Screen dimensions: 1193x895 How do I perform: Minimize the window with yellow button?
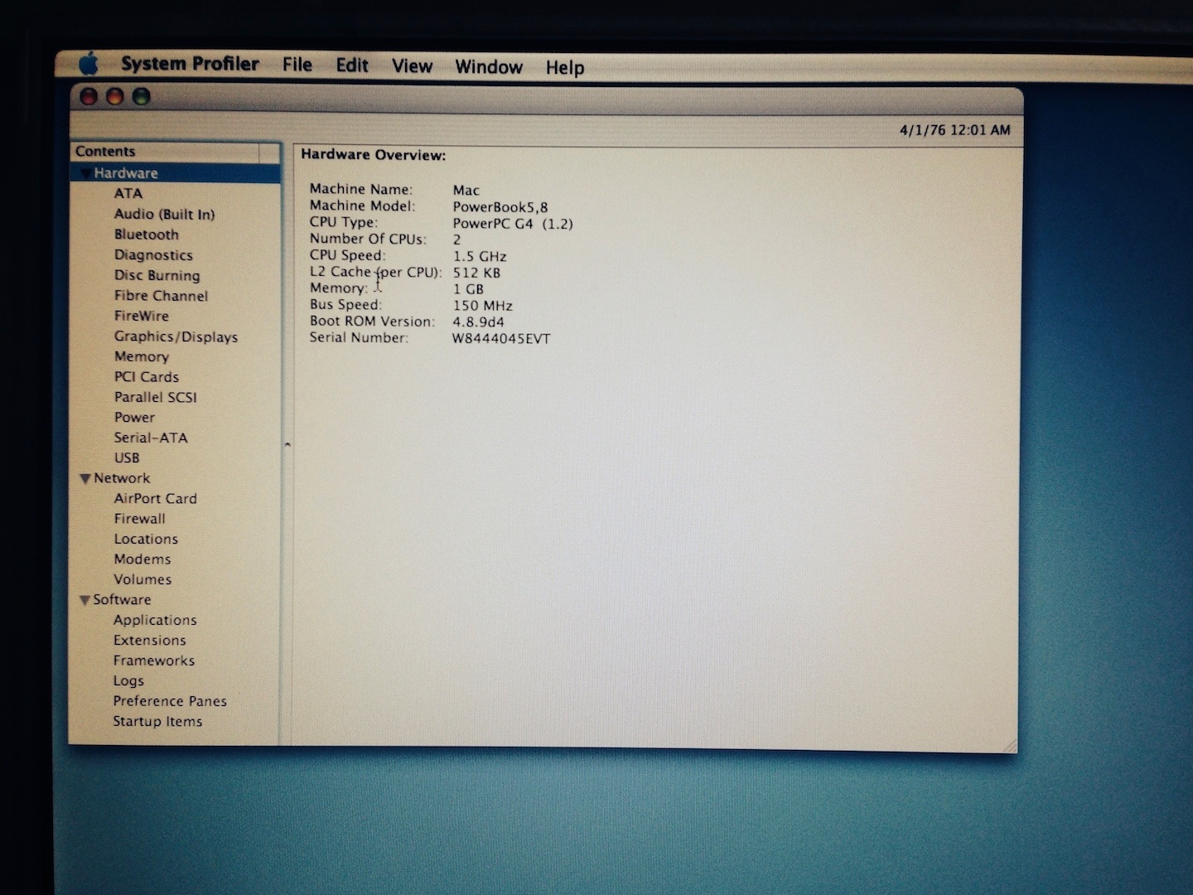click(115, 97)
